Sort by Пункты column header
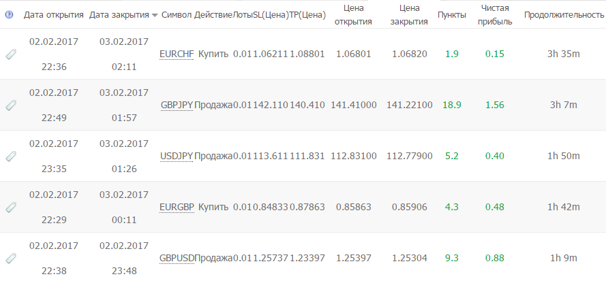 pos(452,15)
